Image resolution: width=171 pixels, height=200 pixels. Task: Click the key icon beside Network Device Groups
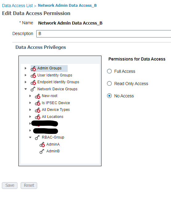tap(33, 89)
